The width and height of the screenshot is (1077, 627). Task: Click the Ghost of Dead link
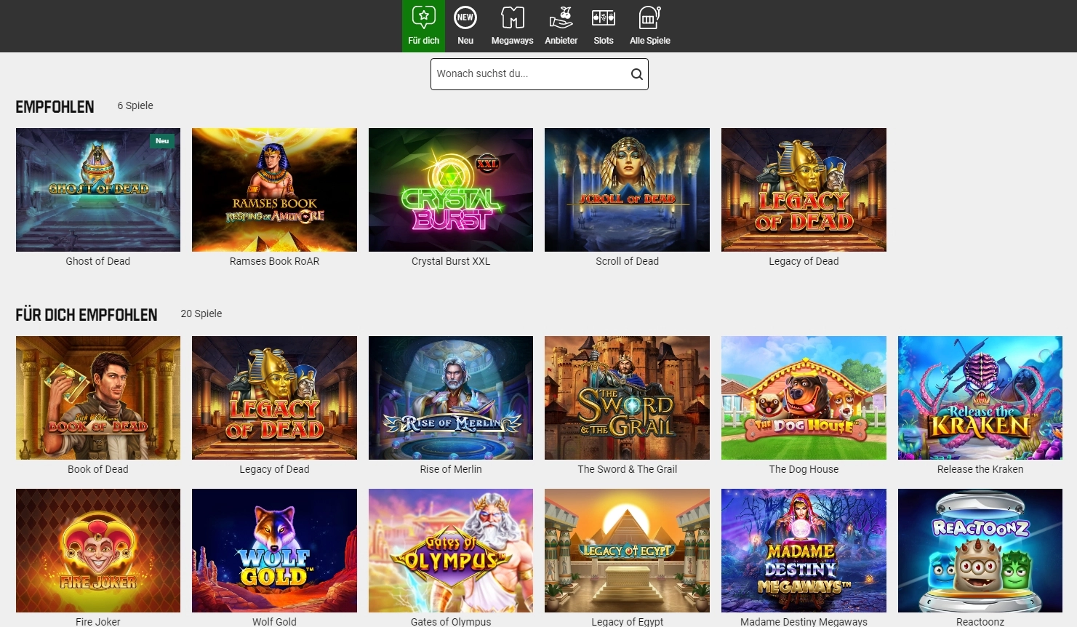[x=97, y=260]
